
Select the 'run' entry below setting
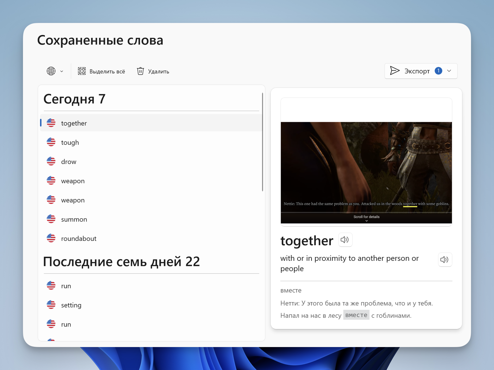pos(151,324)
